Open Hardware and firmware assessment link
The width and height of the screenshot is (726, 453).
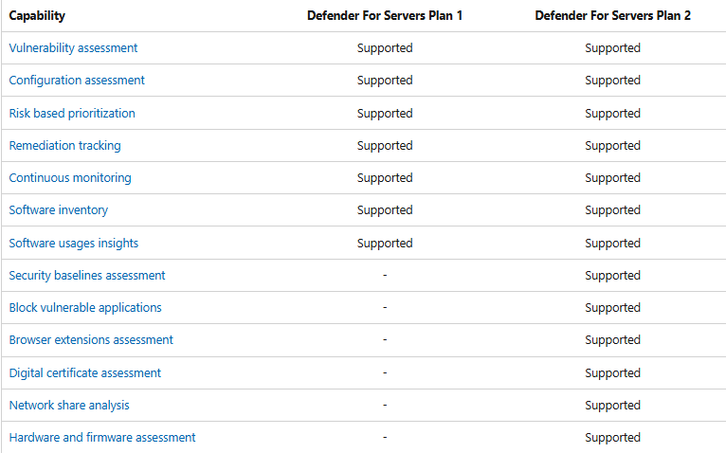[x=102, y=438]
